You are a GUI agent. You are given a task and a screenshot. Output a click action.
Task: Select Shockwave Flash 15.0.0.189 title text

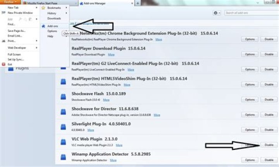[98, 94]
